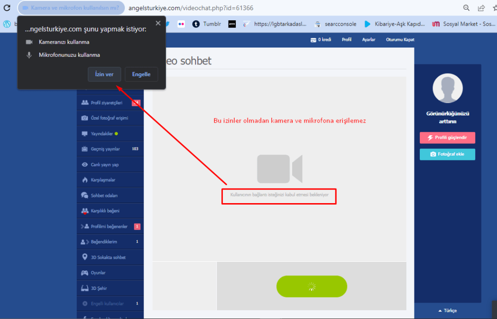Open Karşılaşmalar via its flame icon
The height and width of the screenshot is (319, 497).
click(85, 180)
